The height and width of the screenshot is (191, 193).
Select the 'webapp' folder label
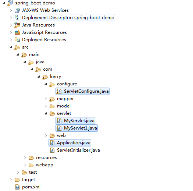[x=44, y=165]
